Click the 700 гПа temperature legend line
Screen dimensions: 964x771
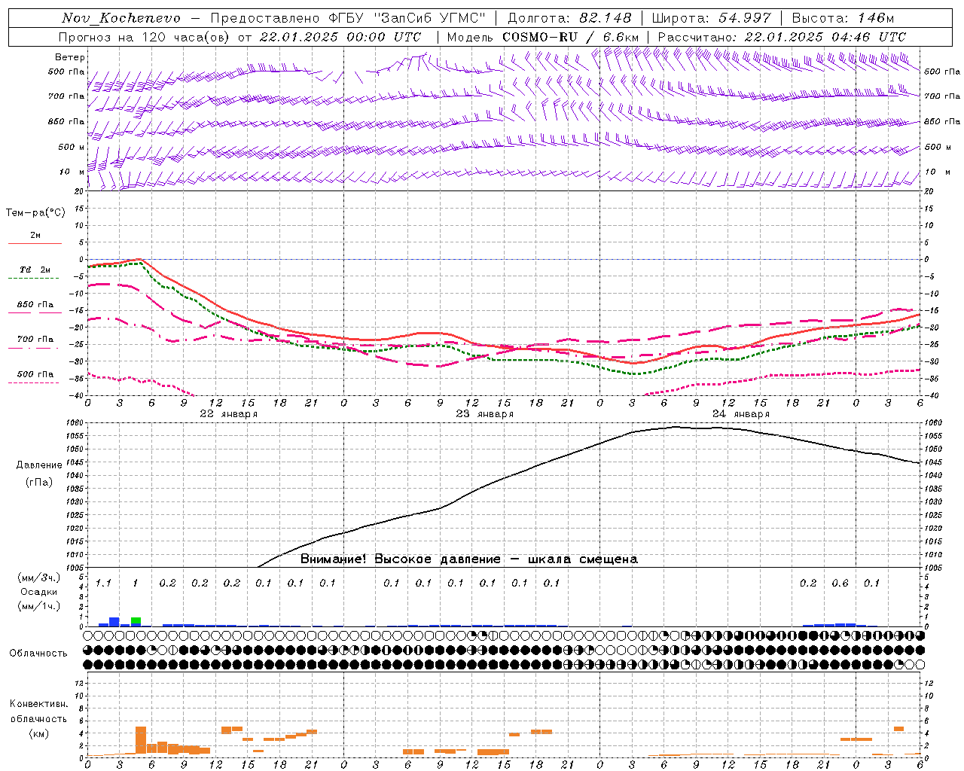pos(34,348)
